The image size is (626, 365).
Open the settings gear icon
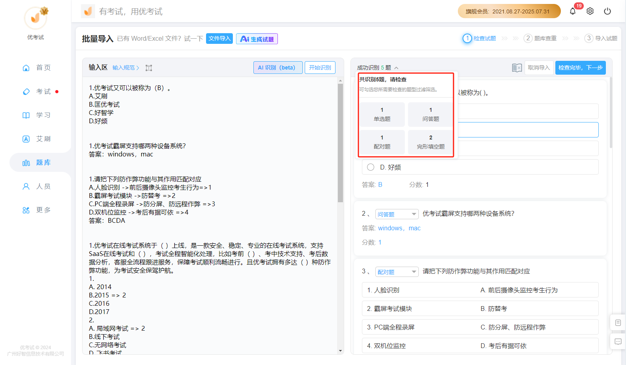(590, 11)
